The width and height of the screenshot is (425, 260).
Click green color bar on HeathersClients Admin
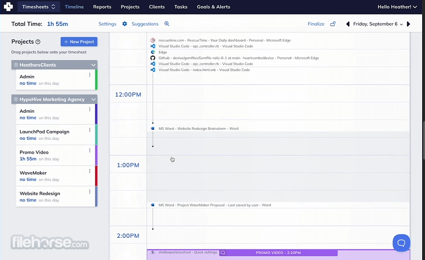(96, 80)
